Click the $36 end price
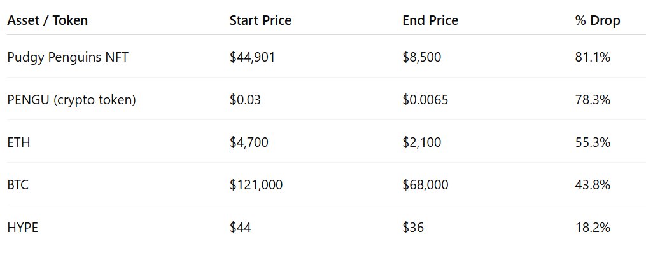The width and height of the screenshot is (646, 272). pos(413,228)
